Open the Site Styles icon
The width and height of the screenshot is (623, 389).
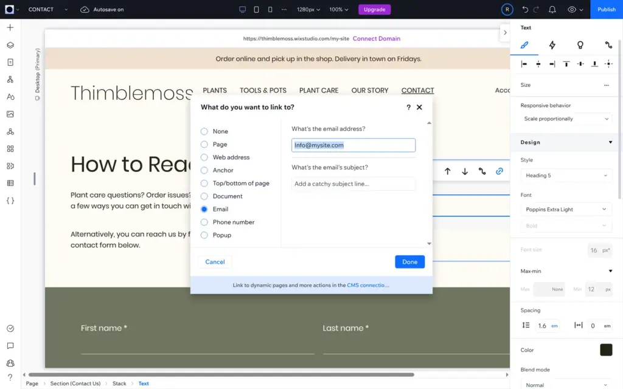pyautogui.click(x=10, y=97)
